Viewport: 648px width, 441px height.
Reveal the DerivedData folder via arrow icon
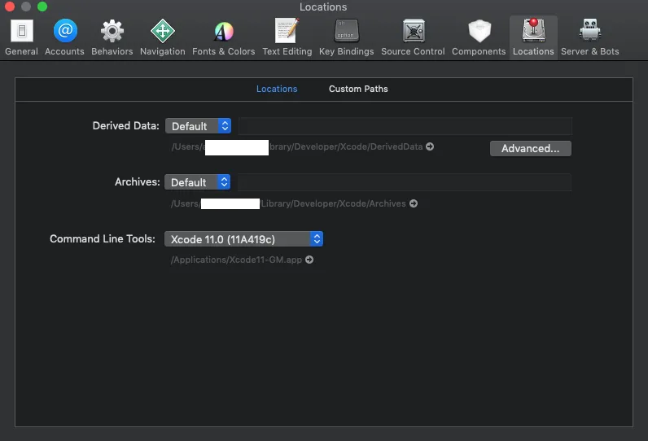430,146
